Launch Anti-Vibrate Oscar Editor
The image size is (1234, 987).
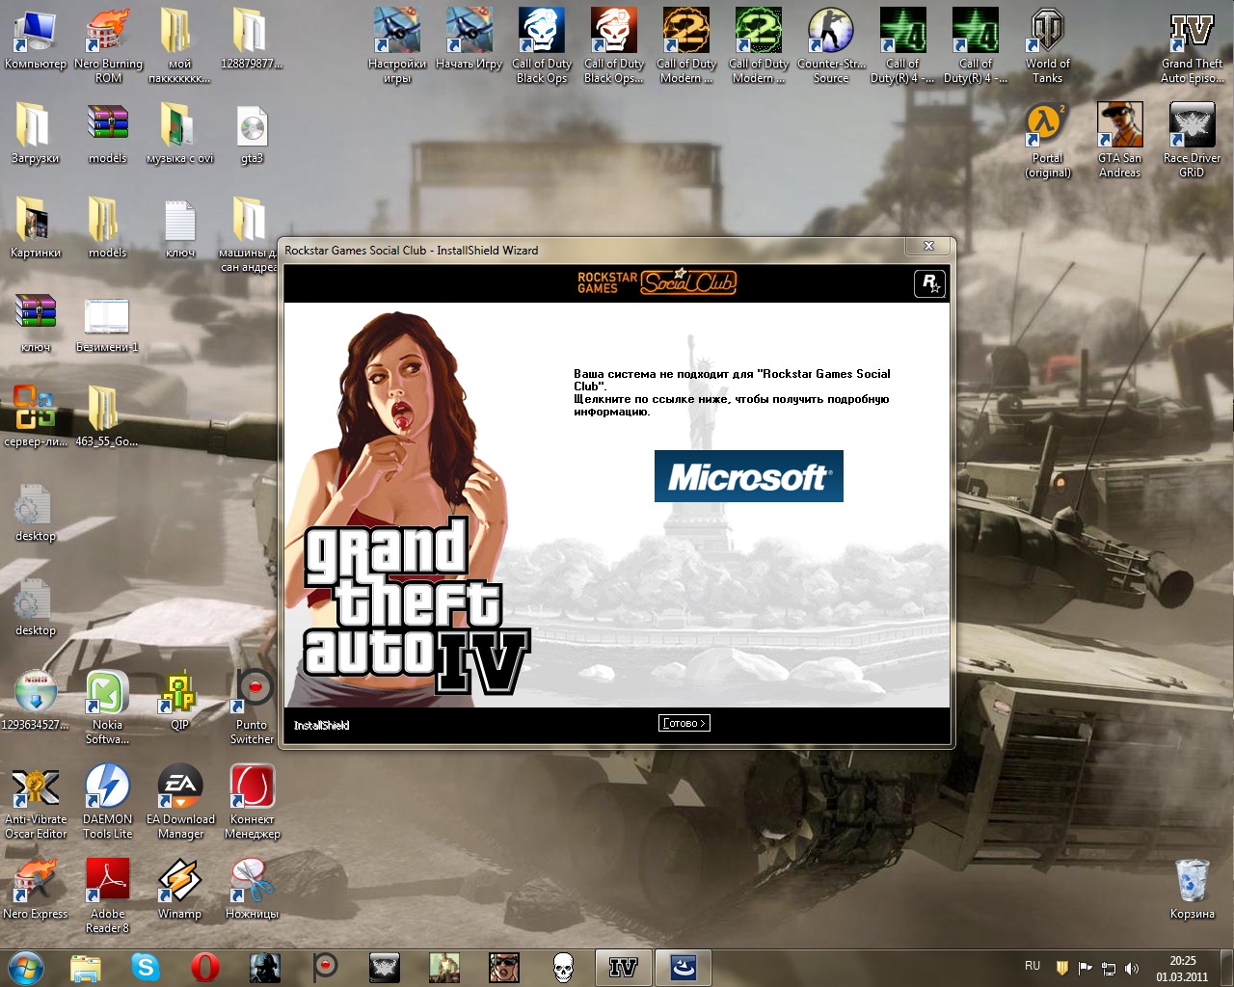pyautogui.click(x=36, y=800)
